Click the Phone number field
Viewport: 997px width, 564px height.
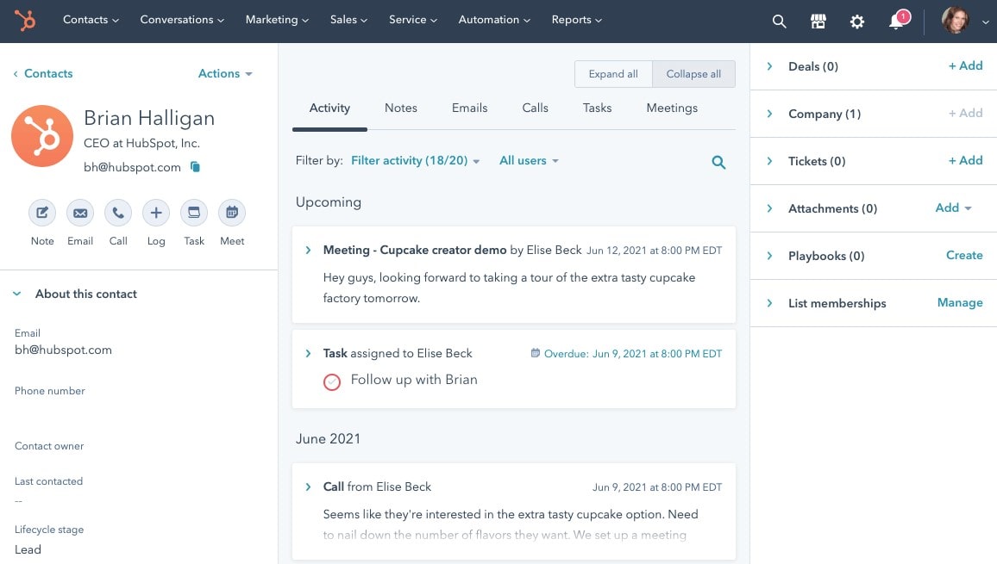pyautogui.click(x=50, y=391)
